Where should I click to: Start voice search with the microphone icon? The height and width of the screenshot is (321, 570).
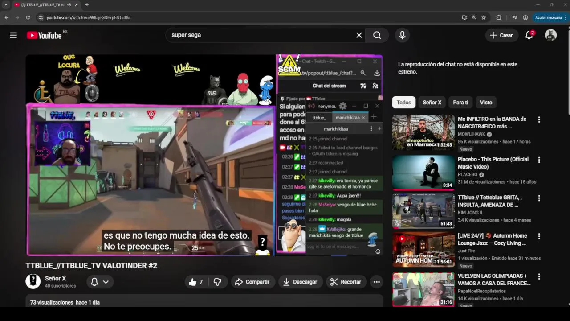coord(402,35)
